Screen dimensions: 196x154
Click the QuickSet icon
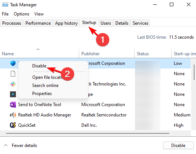[13, 125]
